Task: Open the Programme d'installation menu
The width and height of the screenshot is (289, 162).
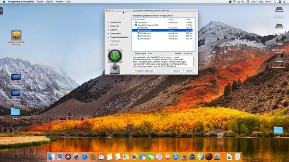Action: tap(21, 2)
